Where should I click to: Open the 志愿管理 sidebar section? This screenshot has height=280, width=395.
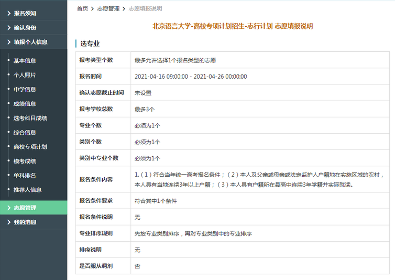click(34, 208)
